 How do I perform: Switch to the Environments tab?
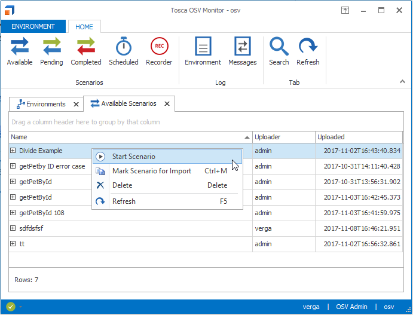point(45,104)
